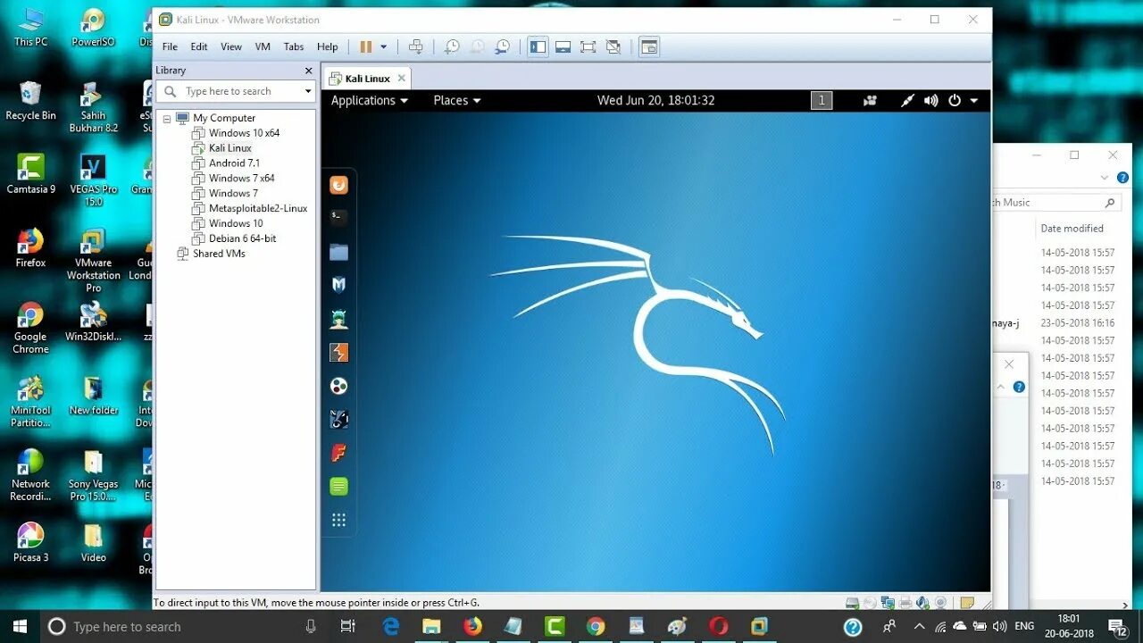Open Microsoft Edge from taskbar

point(391,627)
